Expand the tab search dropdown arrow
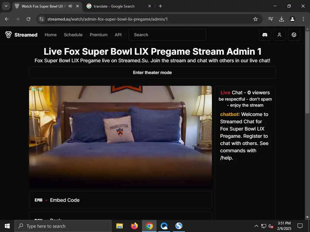The image size is (310, 232). [6, 6]
